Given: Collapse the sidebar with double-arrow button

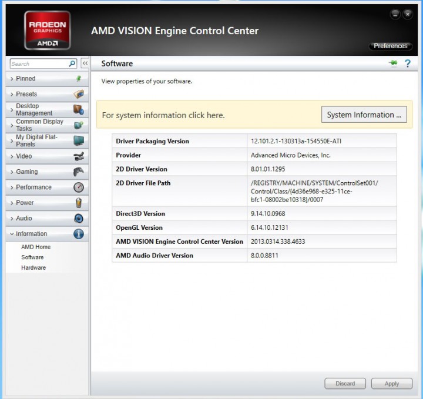Looking at the screenshot, I should pos(85,63).
